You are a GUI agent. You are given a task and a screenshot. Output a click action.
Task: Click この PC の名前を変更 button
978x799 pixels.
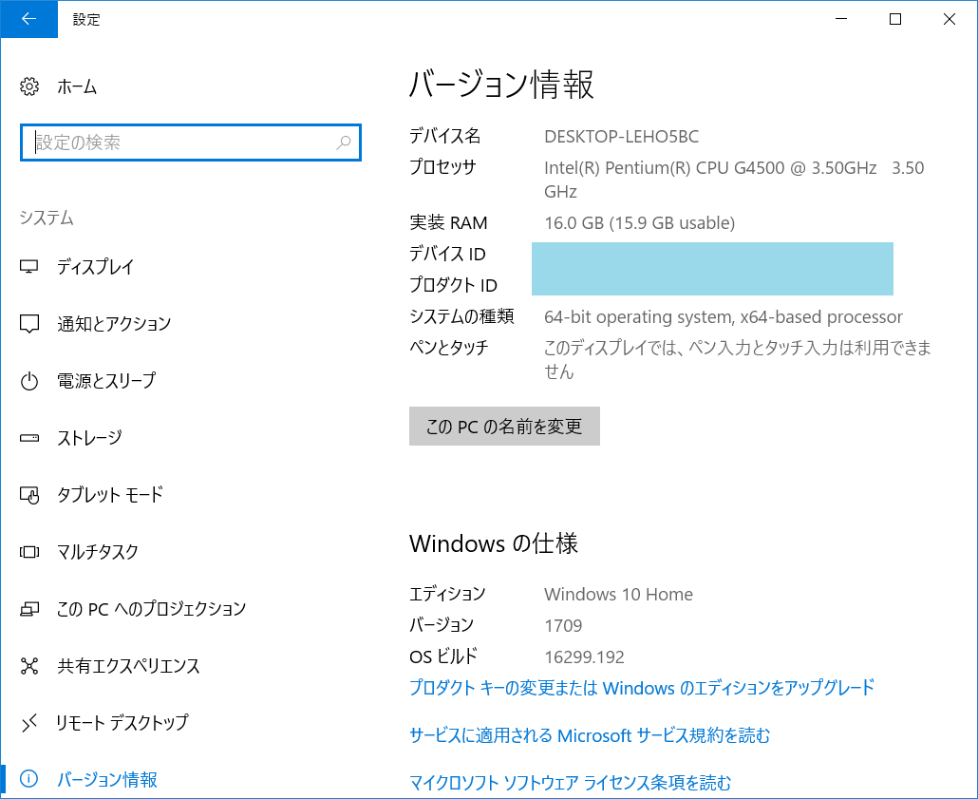pos(504,427)
